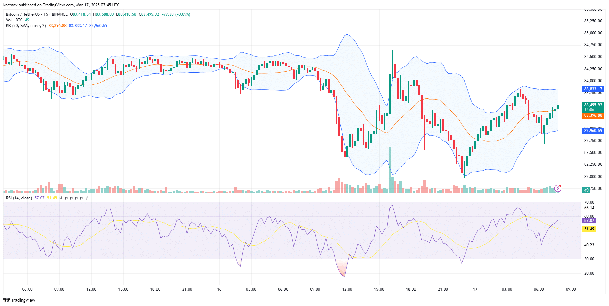Click the 66.14 RSI axis label
This screenshot has height=306, width=609.
click(589, 208)
